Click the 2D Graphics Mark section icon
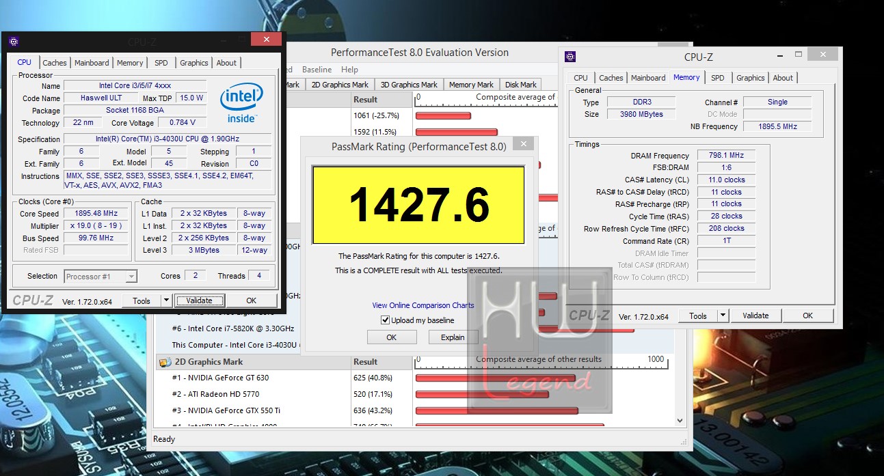884x476 pixels. point(165,362)
